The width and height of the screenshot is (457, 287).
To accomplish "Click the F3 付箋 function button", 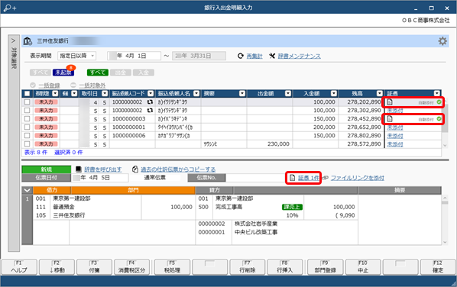I will click(x=94, y=267).
